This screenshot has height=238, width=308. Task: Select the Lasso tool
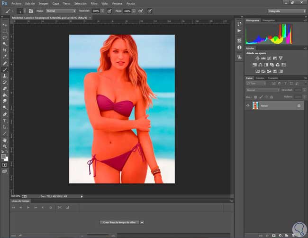coord(5,37)
